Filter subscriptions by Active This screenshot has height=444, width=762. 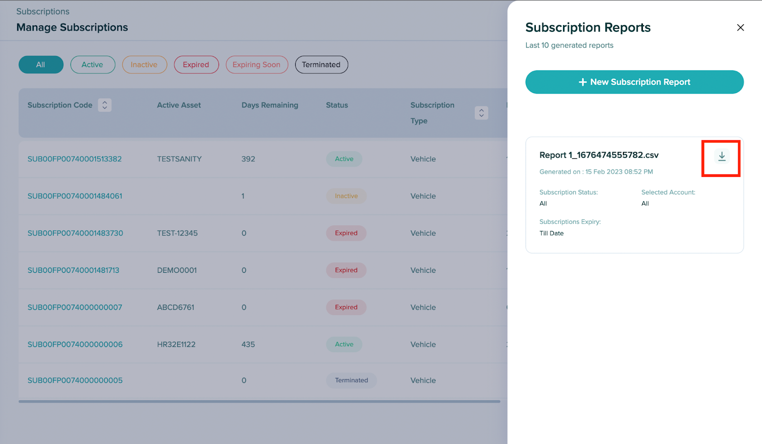tap(92, 65)
